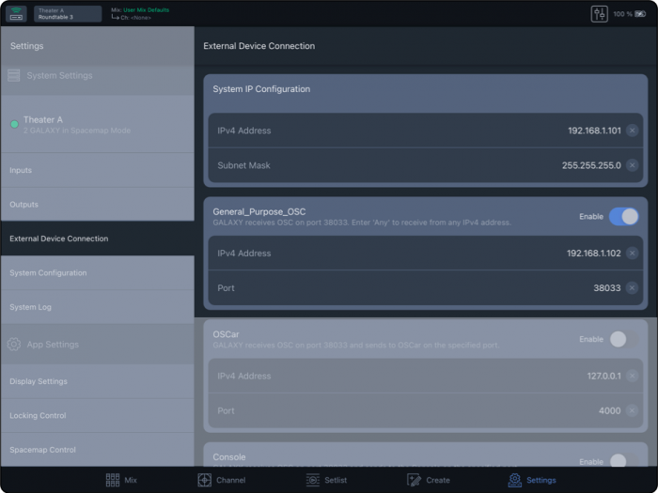Edit OSCar IPv4 Address field 127.0.0.1
Screen dimensions: 658x493
(426, 376)
